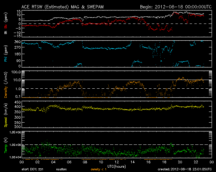This screenshot has height=172, width=216.
Task: Click the '10' hour label on x-axis
Action: pos(101,162)
